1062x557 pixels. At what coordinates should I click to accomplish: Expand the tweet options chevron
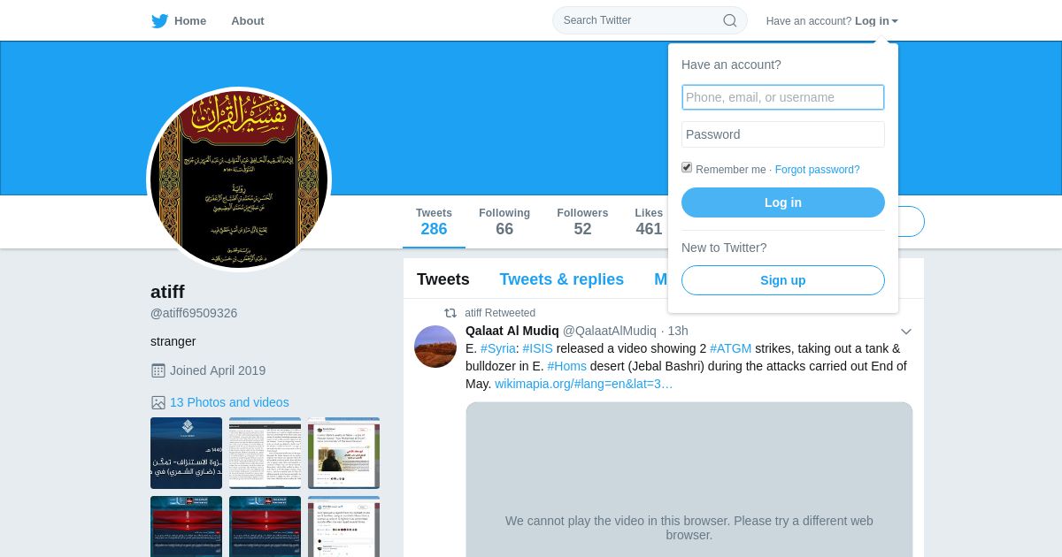(x=905, y=332)
